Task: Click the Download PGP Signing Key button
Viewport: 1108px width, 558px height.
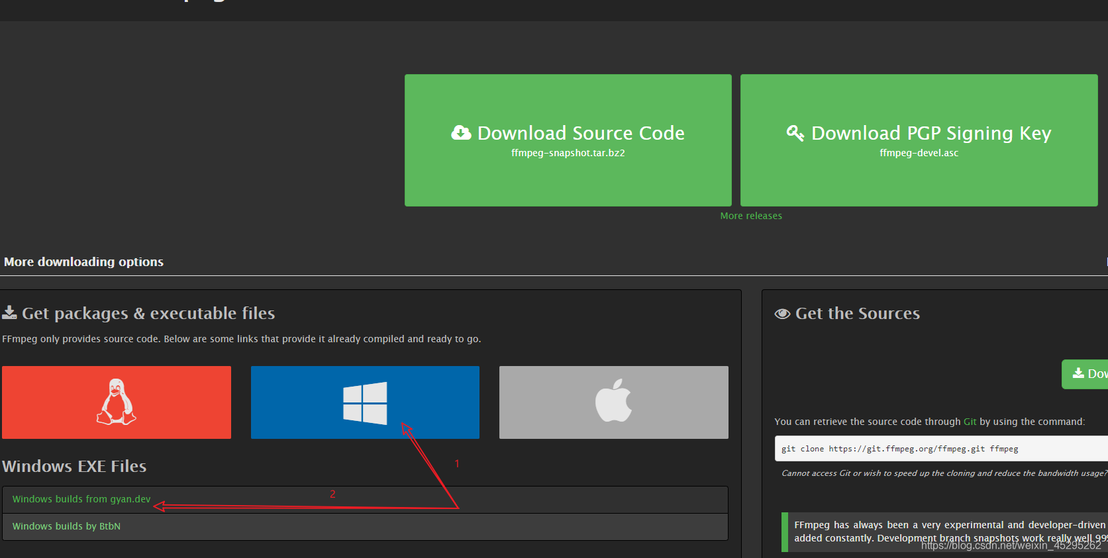Action: [919, 140]
